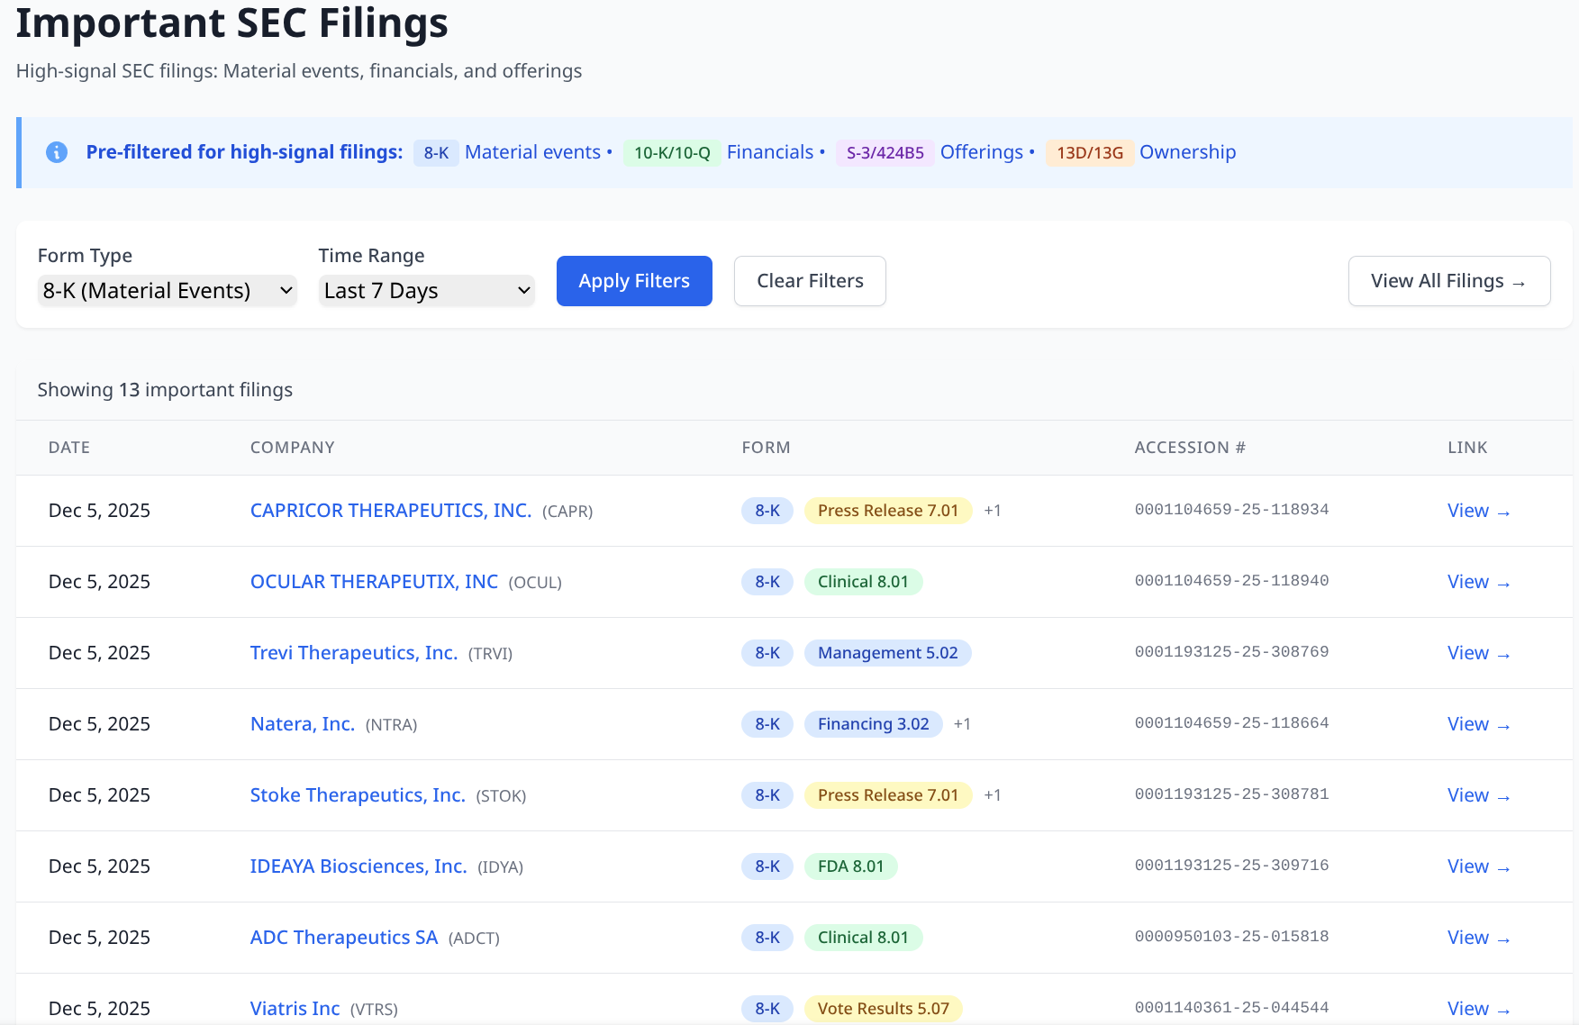Click the 8-K badge in the pre-filtered banner

pos(436,152)
